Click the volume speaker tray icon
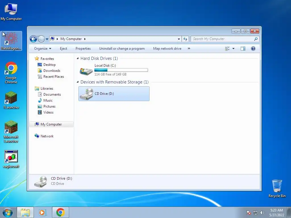Image resolution: width=291 pixels, height=218 pixels. (x=262, y=213)
